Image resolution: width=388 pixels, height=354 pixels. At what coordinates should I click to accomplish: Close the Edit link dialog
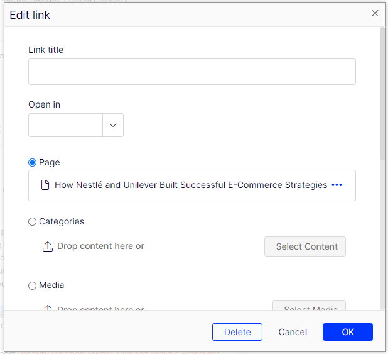[x=375, y=13]
